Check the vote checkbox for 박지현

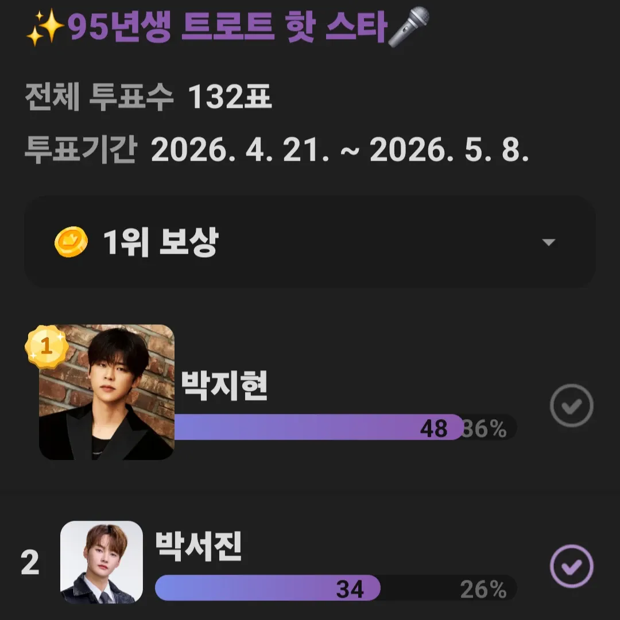(571, 406)
